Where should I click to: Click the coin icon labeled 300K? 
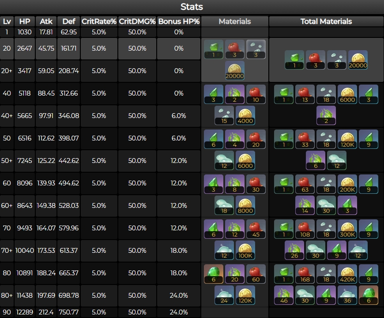tap(347, 228)
